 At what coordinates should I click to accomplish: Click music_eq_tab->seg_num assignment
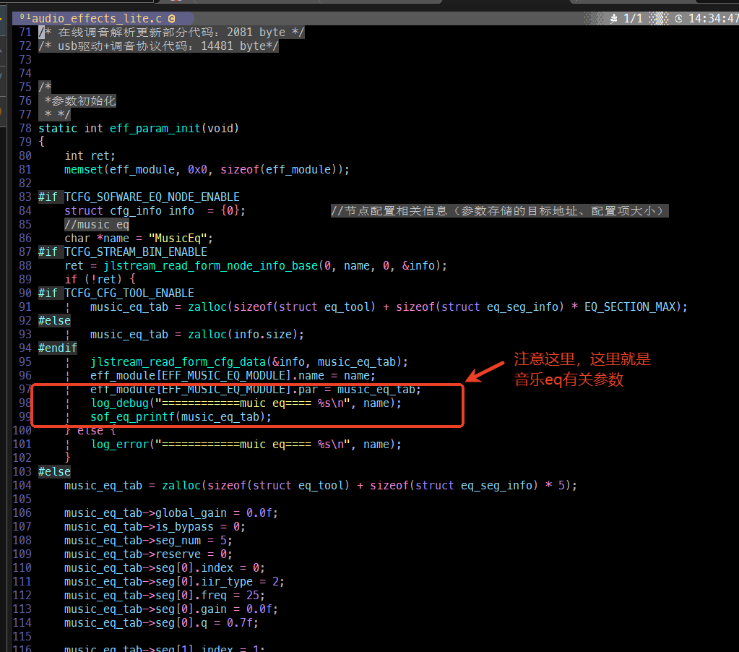[x=148, y=540]
